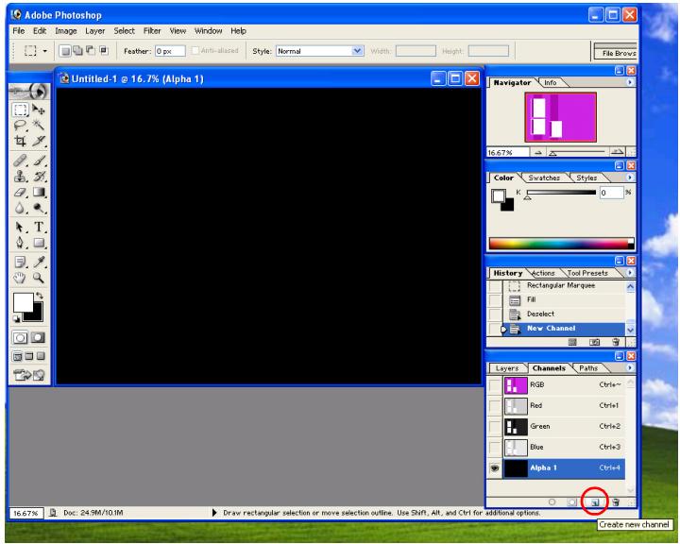680x544 pixels.
Task: Open the Filter menu
Action: pos(152,31)
